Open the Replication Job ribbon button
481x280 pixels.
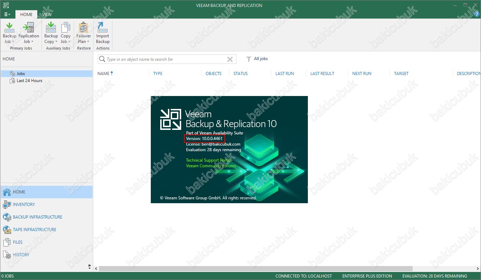click(29, 33)
